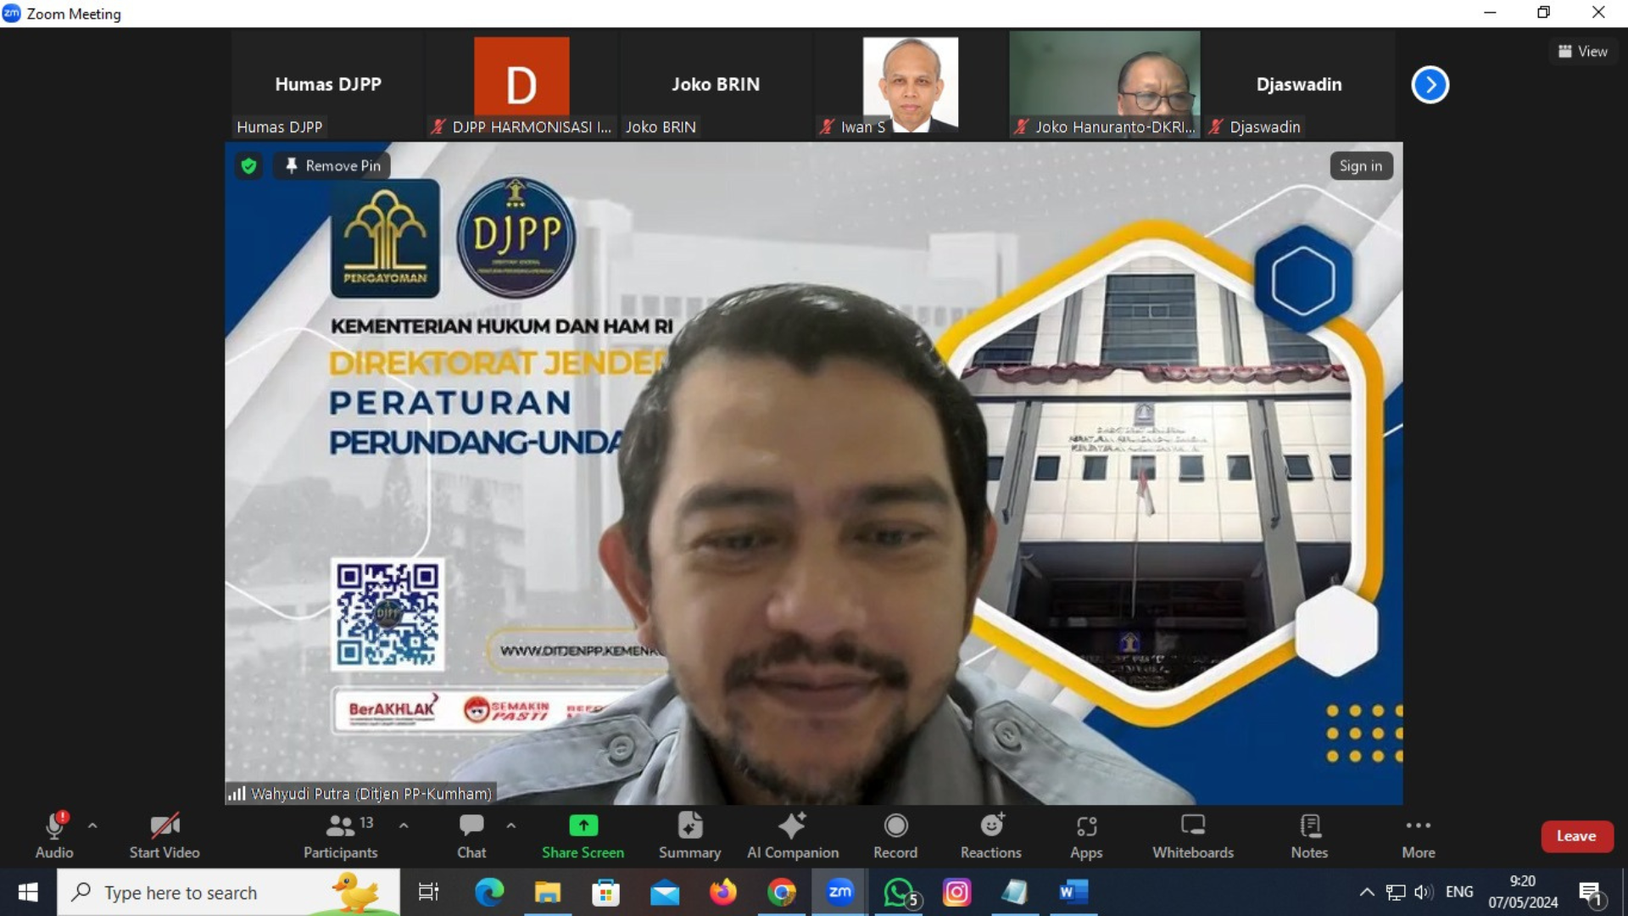Turn on camera with Start Video

click(x=164, y=835)
